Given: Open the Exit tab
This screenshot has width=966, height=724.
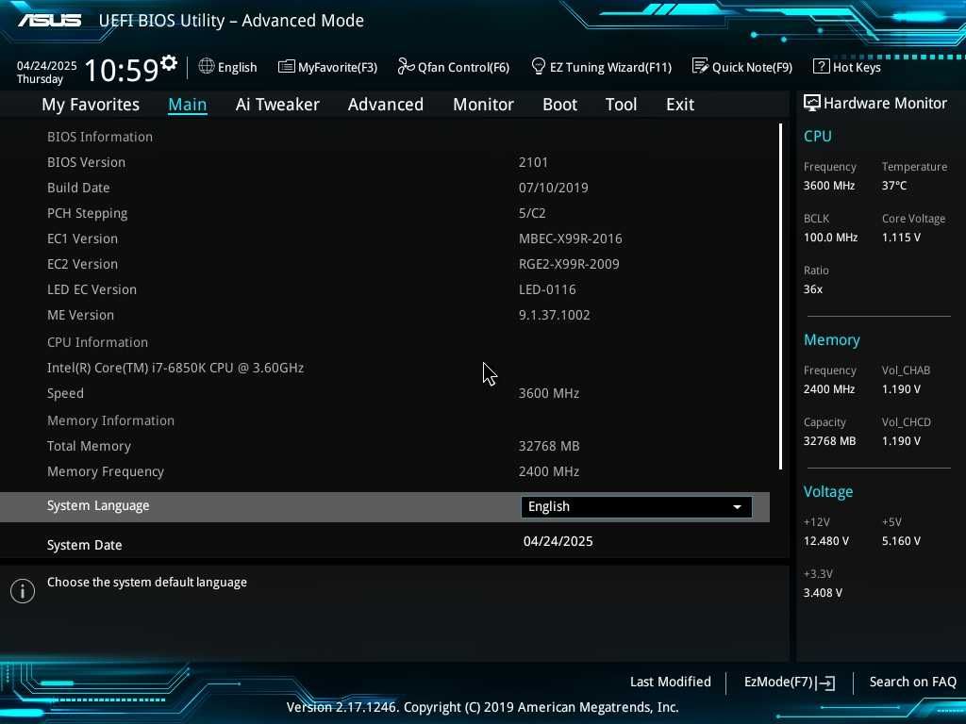Looking at the screenshot, I should point(680,104).
